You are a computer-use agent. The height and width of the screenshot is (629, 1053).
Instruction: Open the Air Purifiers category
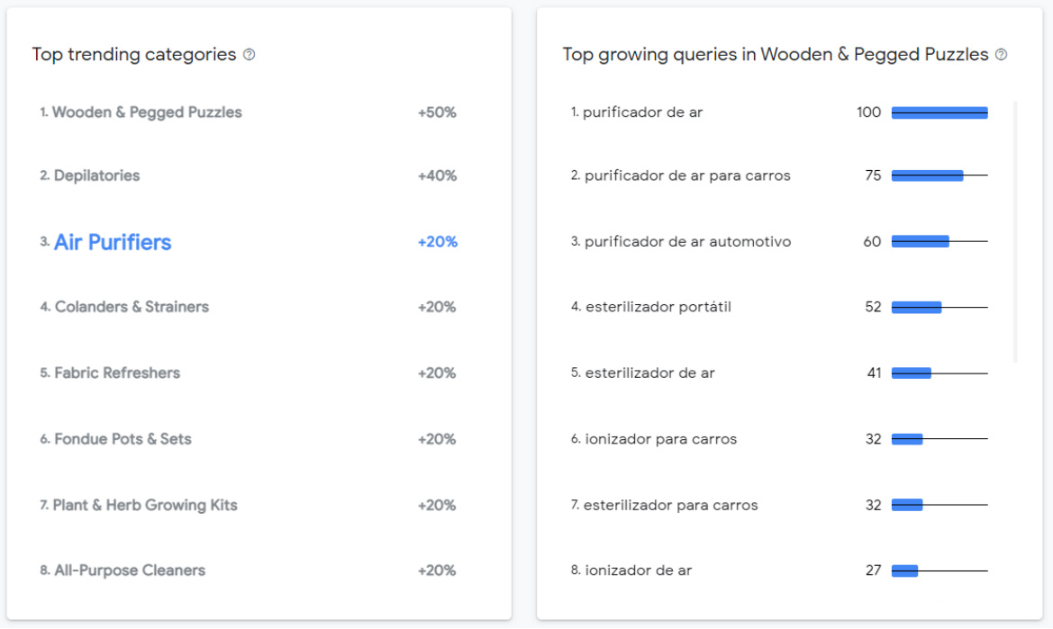(113, 242)
